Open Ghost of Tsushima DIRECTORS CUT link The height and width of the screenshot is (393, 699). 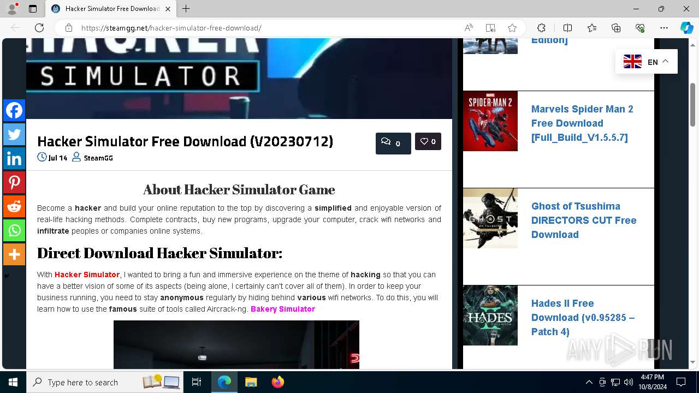584,221
